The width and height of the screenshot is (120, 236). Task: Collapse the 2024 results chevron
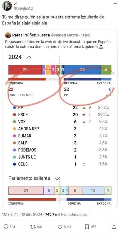29,57
